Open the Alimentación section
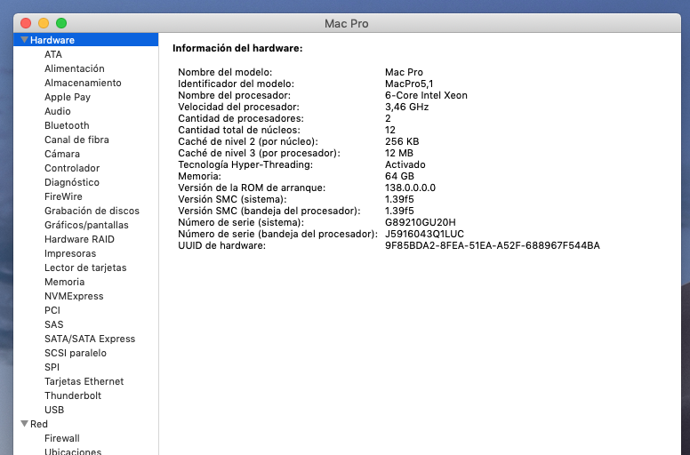The width and height of the screenshot is (690, 455). pos(75,68)
